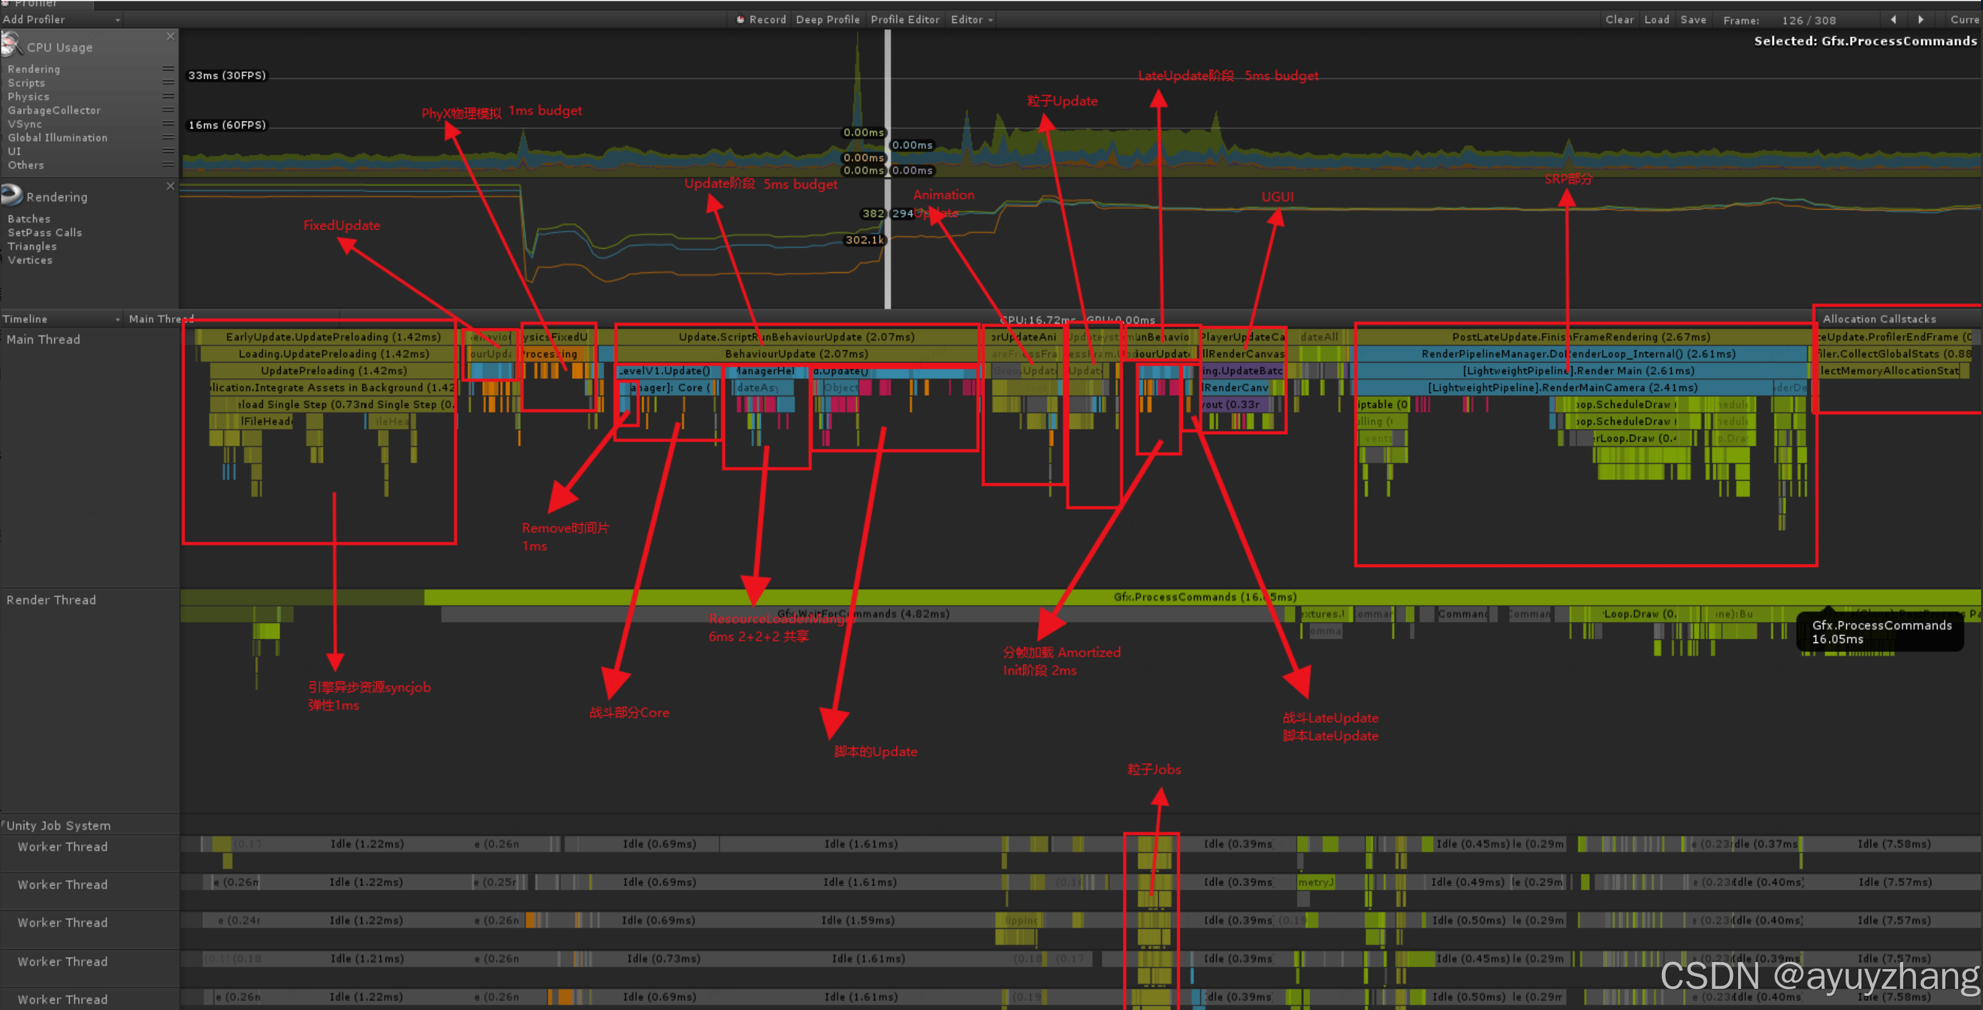
Task: Open the Timeline view dropdown
Action: point(61,318)
